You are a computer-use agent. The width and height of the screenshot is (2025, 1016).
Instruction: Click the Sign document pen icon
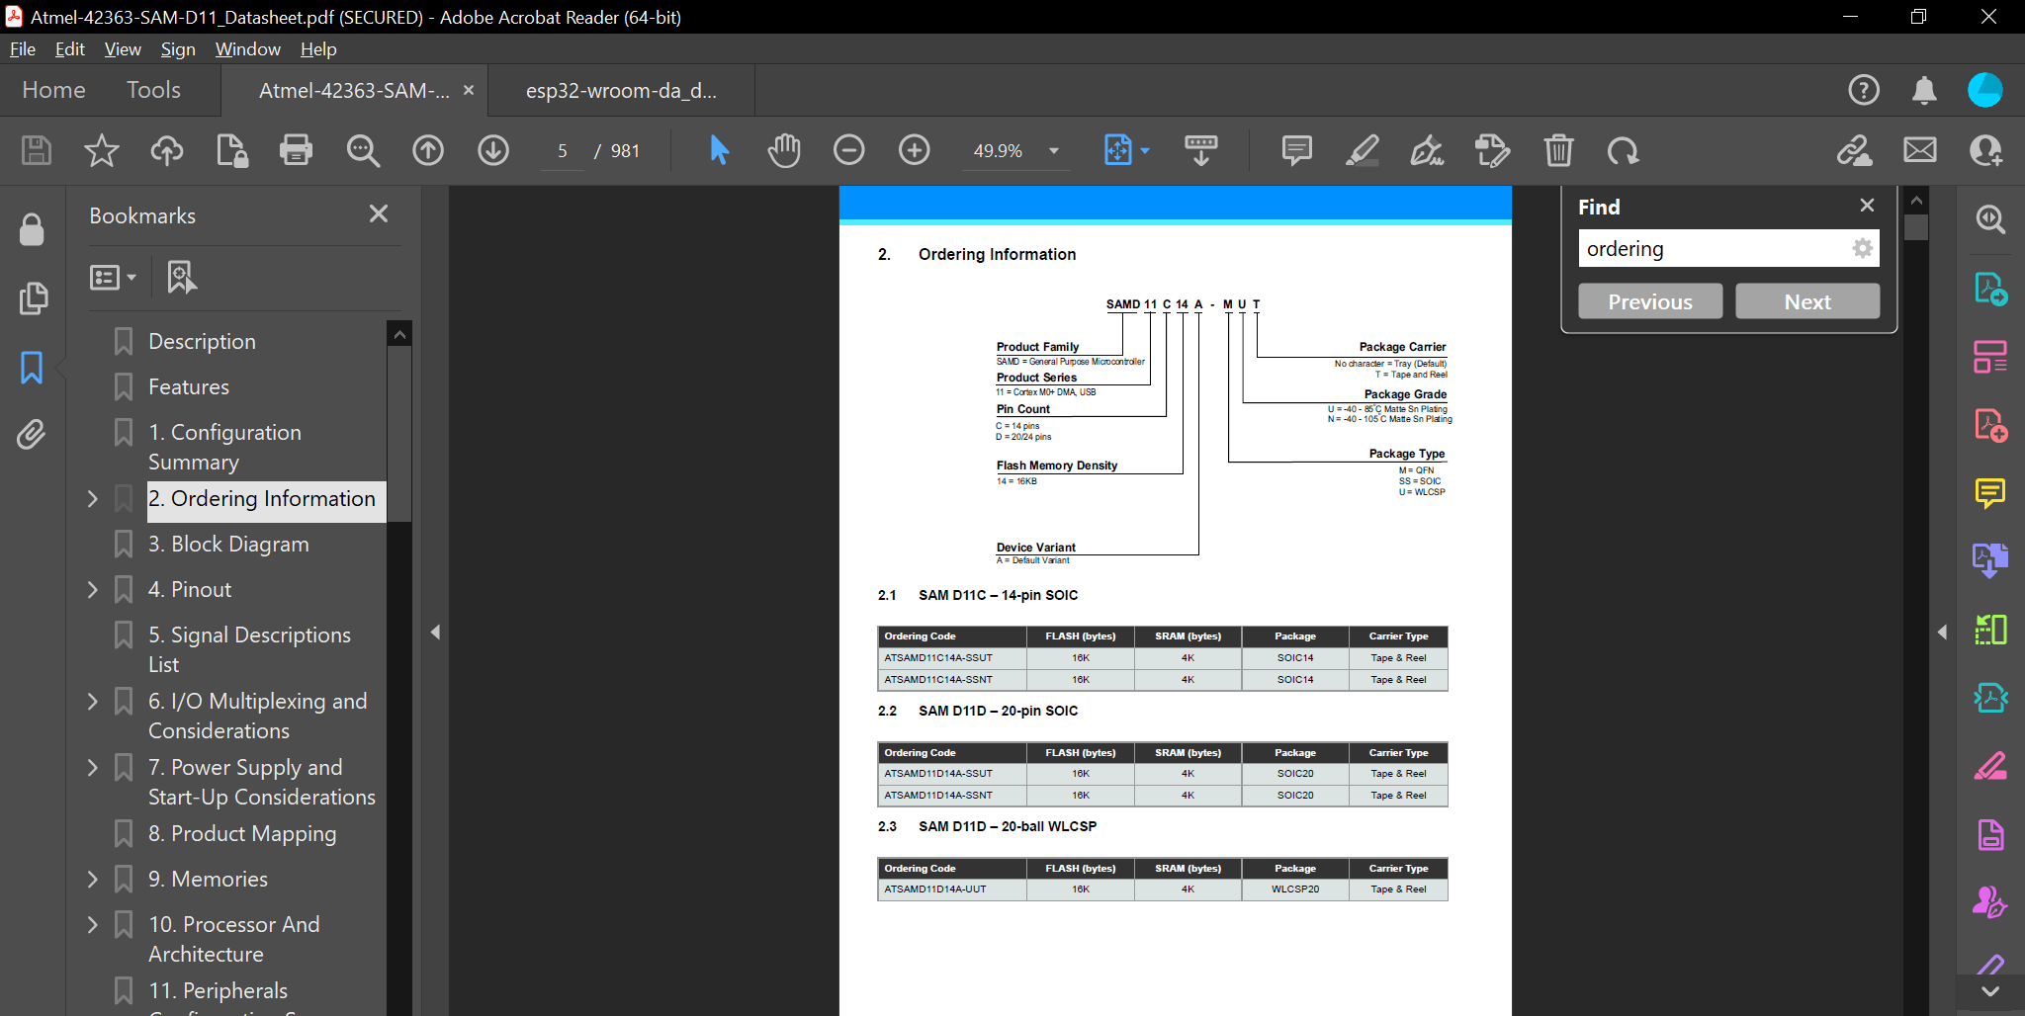(1427, 150)
